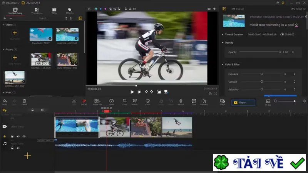
Task: Adjust the Contrast slider handle
Action: coord(262,82)
